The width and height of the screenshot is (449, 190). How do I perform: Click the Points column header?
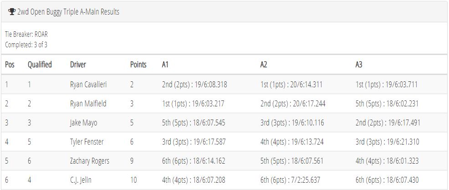click(x=138, y=65)
